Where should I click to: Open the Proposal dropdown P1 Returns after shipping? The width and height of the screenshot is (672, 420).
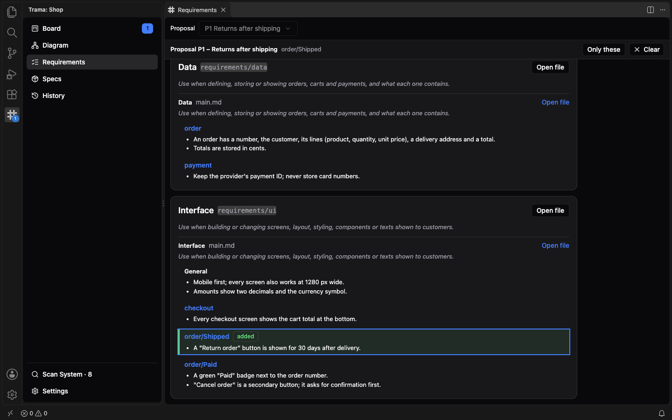pos(248,28)
